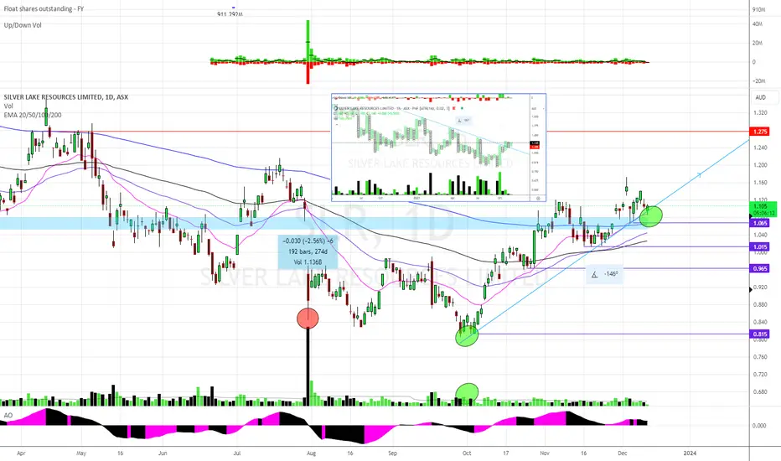Click the 0.720 value on price scale
Image resolution: width=781 pixels, height=461 pixels.
tap(760, 375)
